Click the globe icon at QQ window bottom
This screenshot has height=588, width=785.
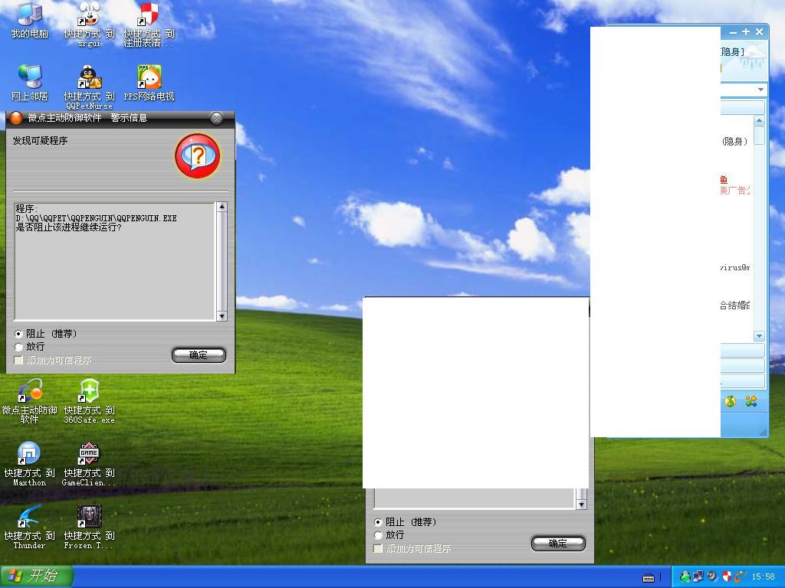coord(731,401)
